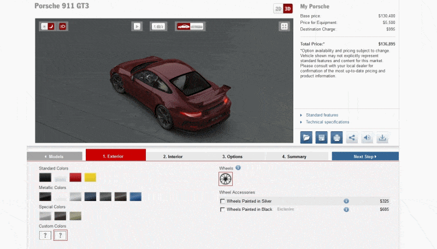The image size is (437, 249).
Task: Show info for Wheels Painted in Black
Action: point(346,209)
